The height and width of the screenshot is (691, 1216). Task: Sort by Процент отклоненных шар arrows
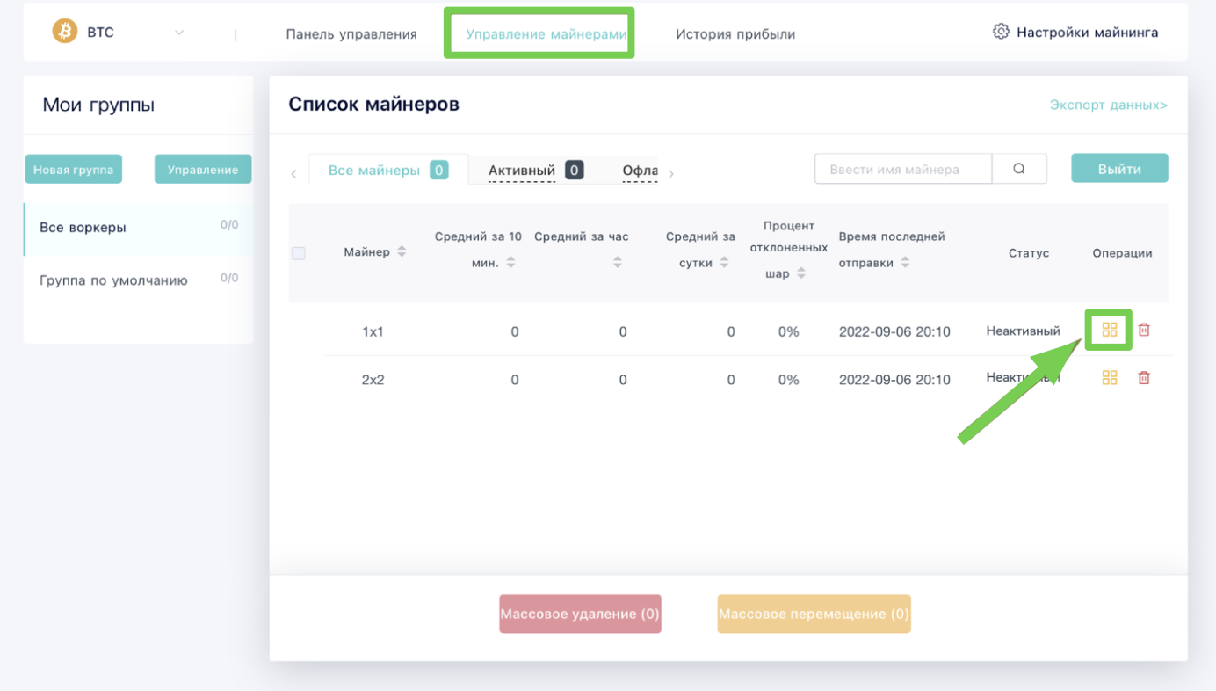point(801,273)
